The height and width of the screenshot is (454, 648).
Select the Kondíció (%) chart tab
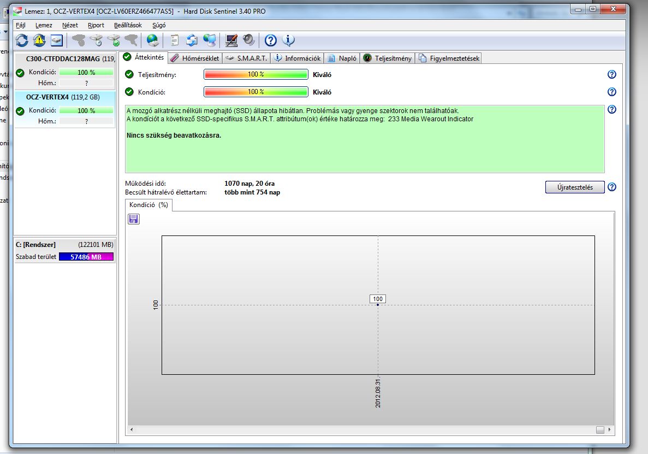click(x=148, y=205)
